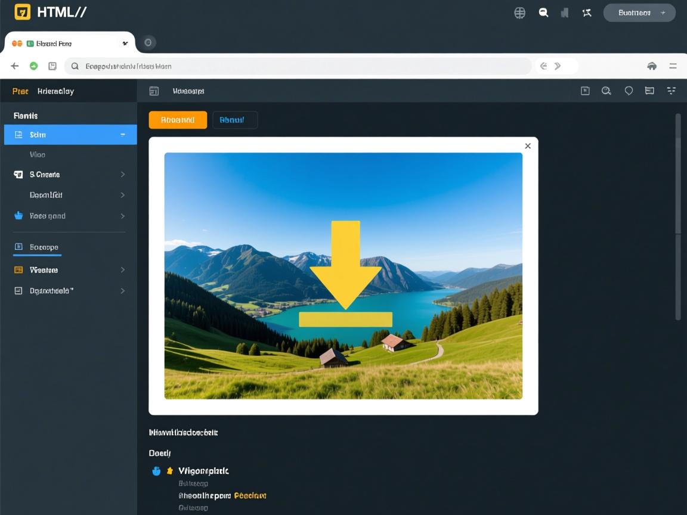
Task: Click the search magnifier icon in content toolbar
Action: point(606,91)
